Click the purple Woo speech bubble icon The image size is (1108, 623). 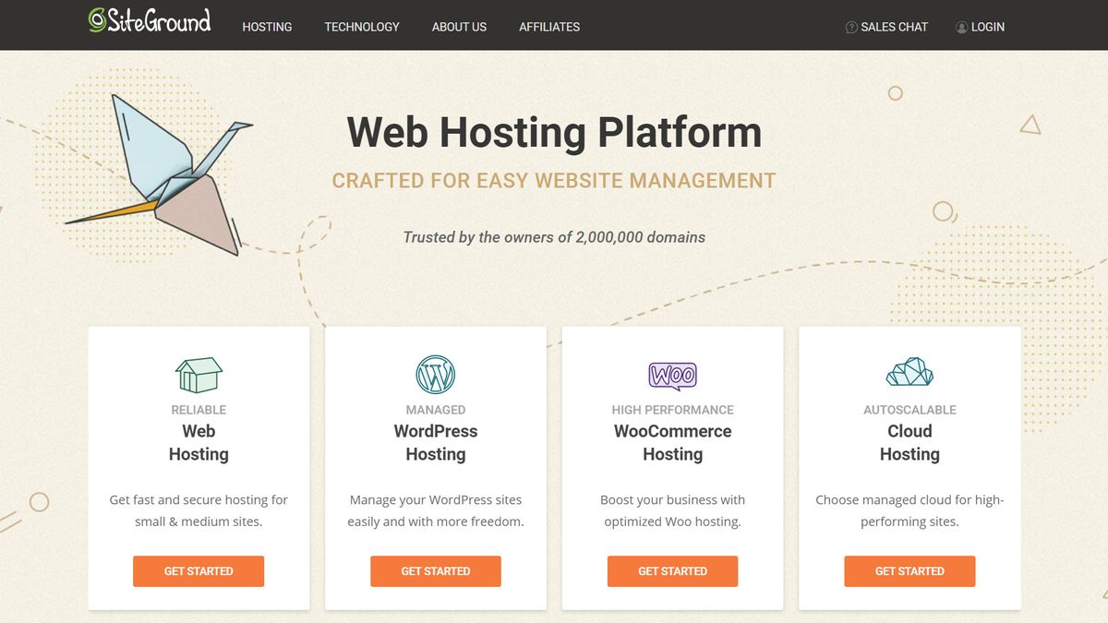point(672,375)
